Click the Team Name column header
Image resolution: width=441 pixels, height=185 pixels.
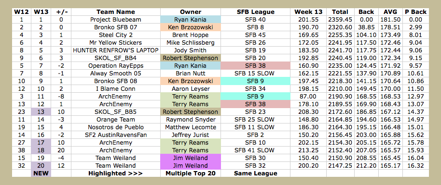[116, 12]
